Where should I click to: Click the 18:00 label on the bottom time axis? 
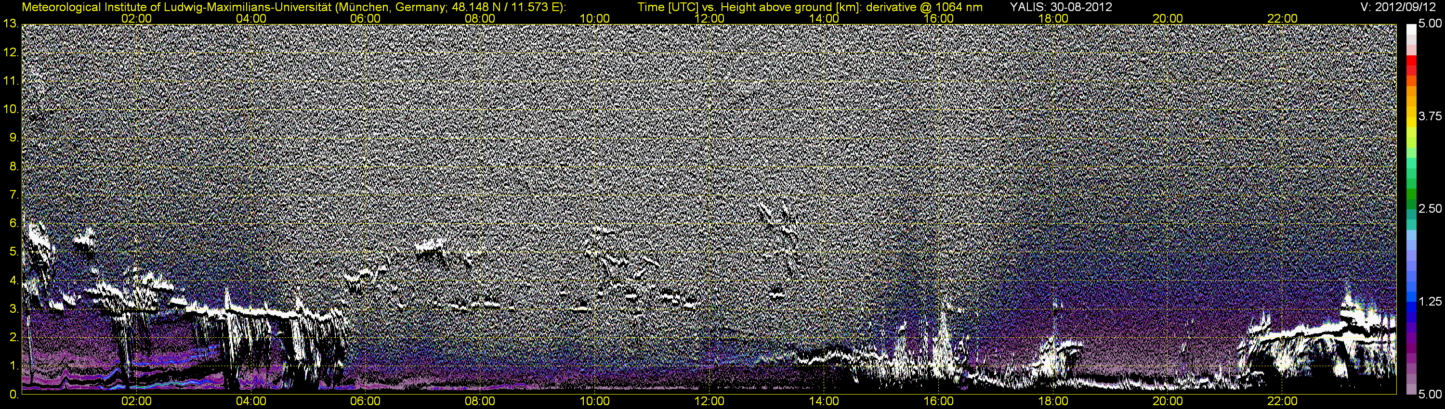(1053, 401)
